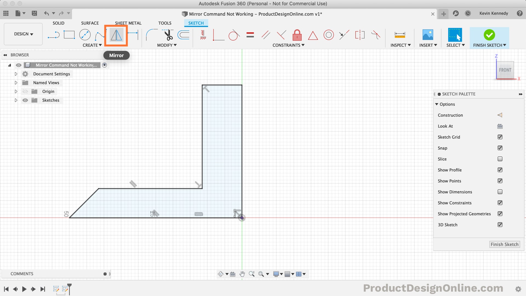Screen dimensions: 526x296
Task: Expand the Named Views tree node
Action: 16,83
